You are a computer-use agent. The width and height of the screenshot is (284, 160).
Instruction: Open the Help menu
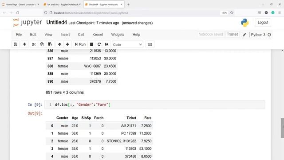(136, 35)
